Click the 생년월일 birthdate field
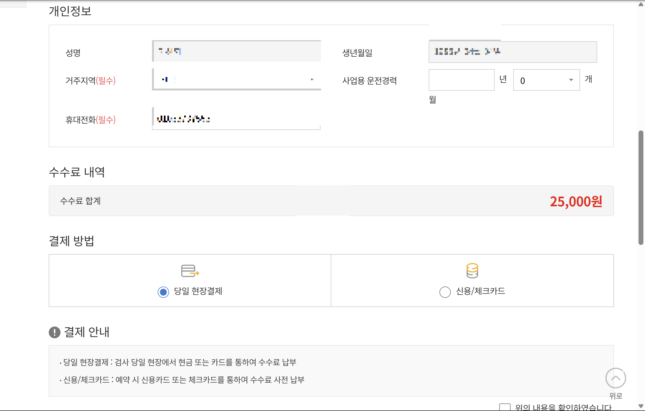Screen dimensions: 645x411 click(x=512, y=52)
